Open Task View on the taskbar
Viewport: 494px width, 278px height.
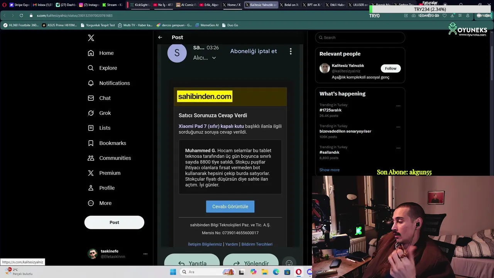242,272
